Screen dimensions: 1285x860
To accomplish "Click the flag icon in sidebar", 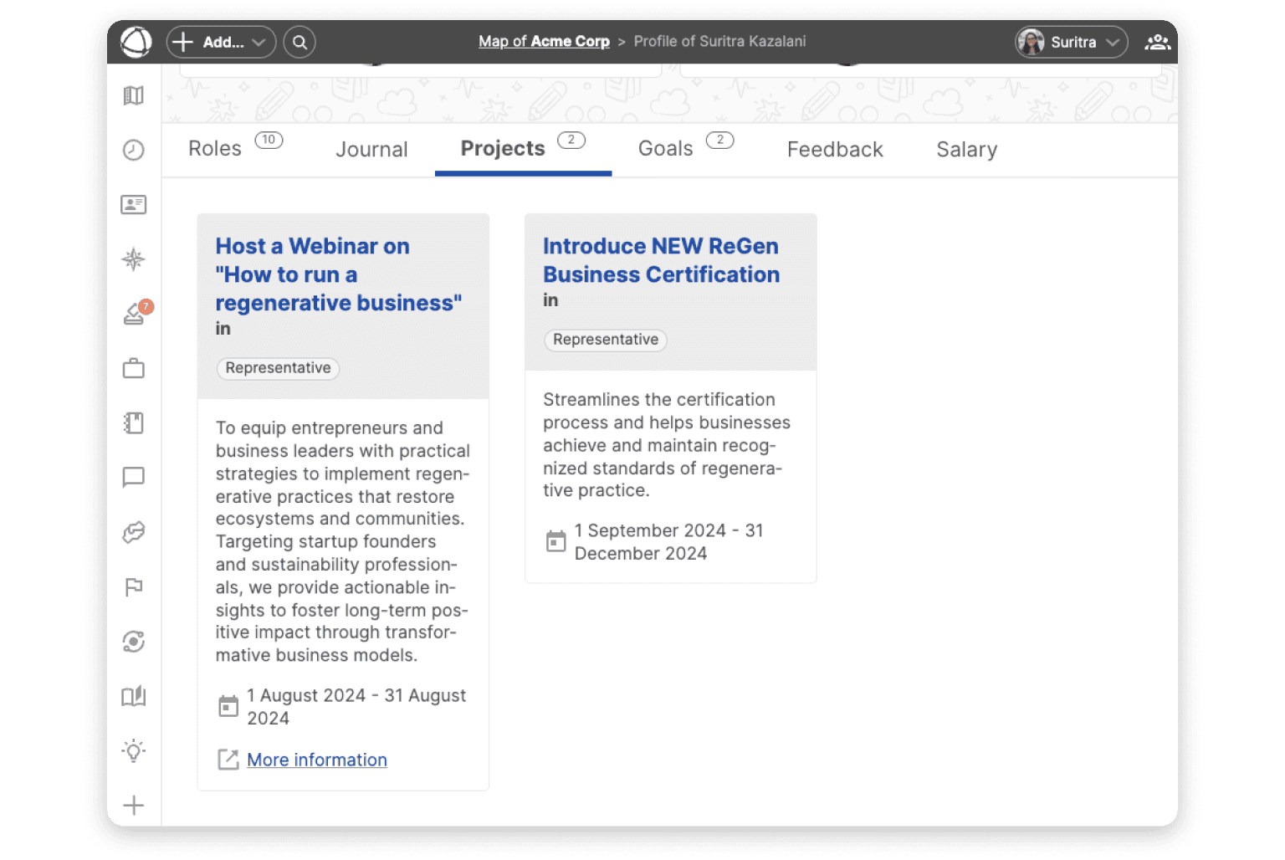I will point(134,586).
